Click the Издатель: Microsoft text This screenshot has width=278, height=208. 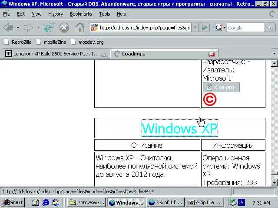coord(218,74)
